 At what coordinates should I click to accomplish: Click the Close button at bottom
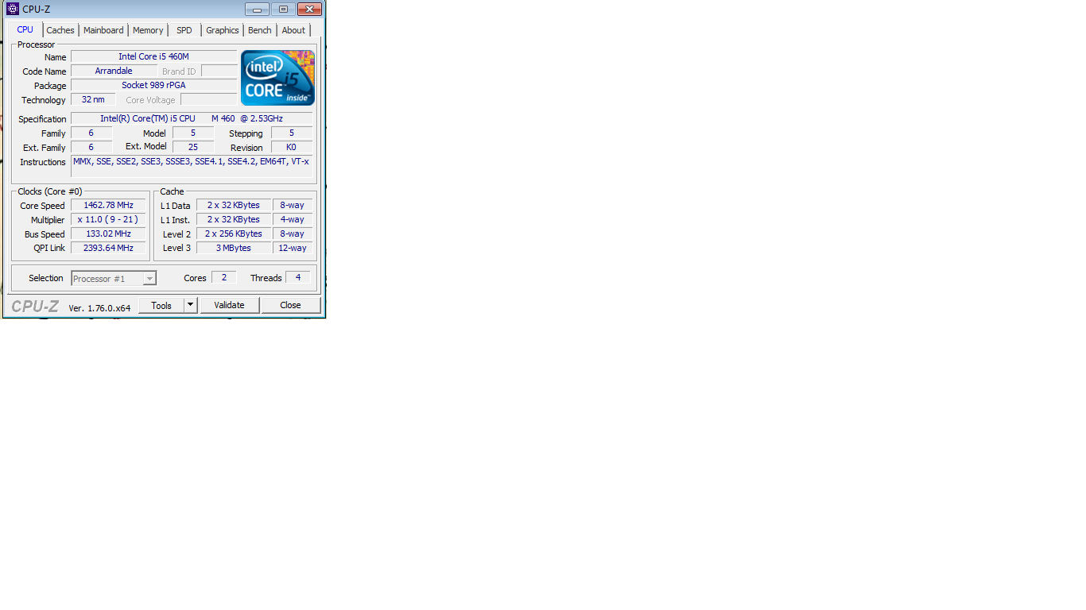[x=291, y=305]
